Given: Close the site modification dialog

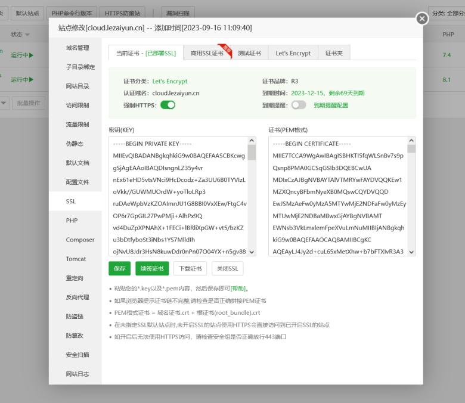Looking at the screenshot, I should (422, 19).
